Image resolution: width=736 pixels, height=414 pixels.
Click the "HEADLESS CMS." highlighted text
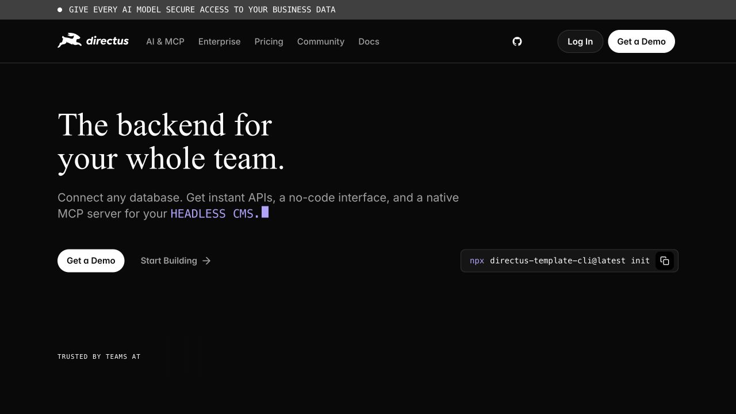[x=215, y=213]
